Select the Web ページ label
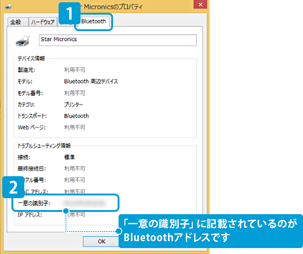The height and width of the screenshot is (254, 303). tap(32, 128)
